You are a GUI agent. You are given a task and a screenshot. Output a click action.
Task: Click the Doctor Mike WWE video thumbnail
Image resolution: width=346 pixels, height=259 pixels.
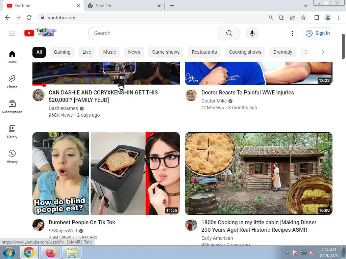click(x=259, y=73)
